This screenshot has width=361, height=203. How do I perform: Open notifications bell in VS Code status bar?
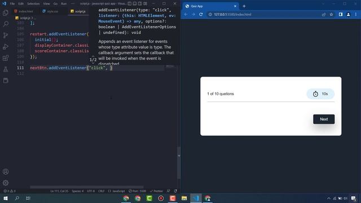[x=175, y=191]
